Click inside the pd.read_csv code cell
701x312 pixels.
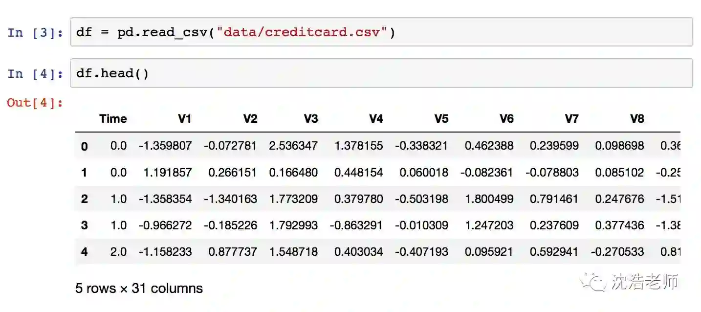coord(381,33)
